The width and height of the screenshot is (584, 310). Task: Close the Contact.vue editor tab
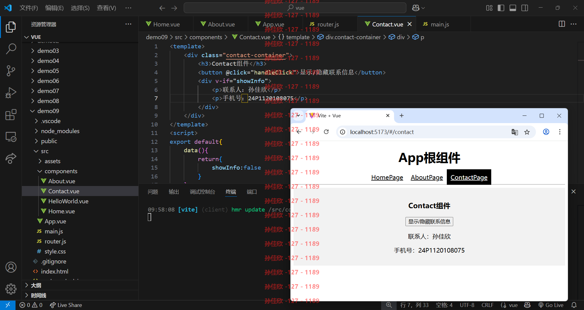pyautogui.click(x=410, y=24)
